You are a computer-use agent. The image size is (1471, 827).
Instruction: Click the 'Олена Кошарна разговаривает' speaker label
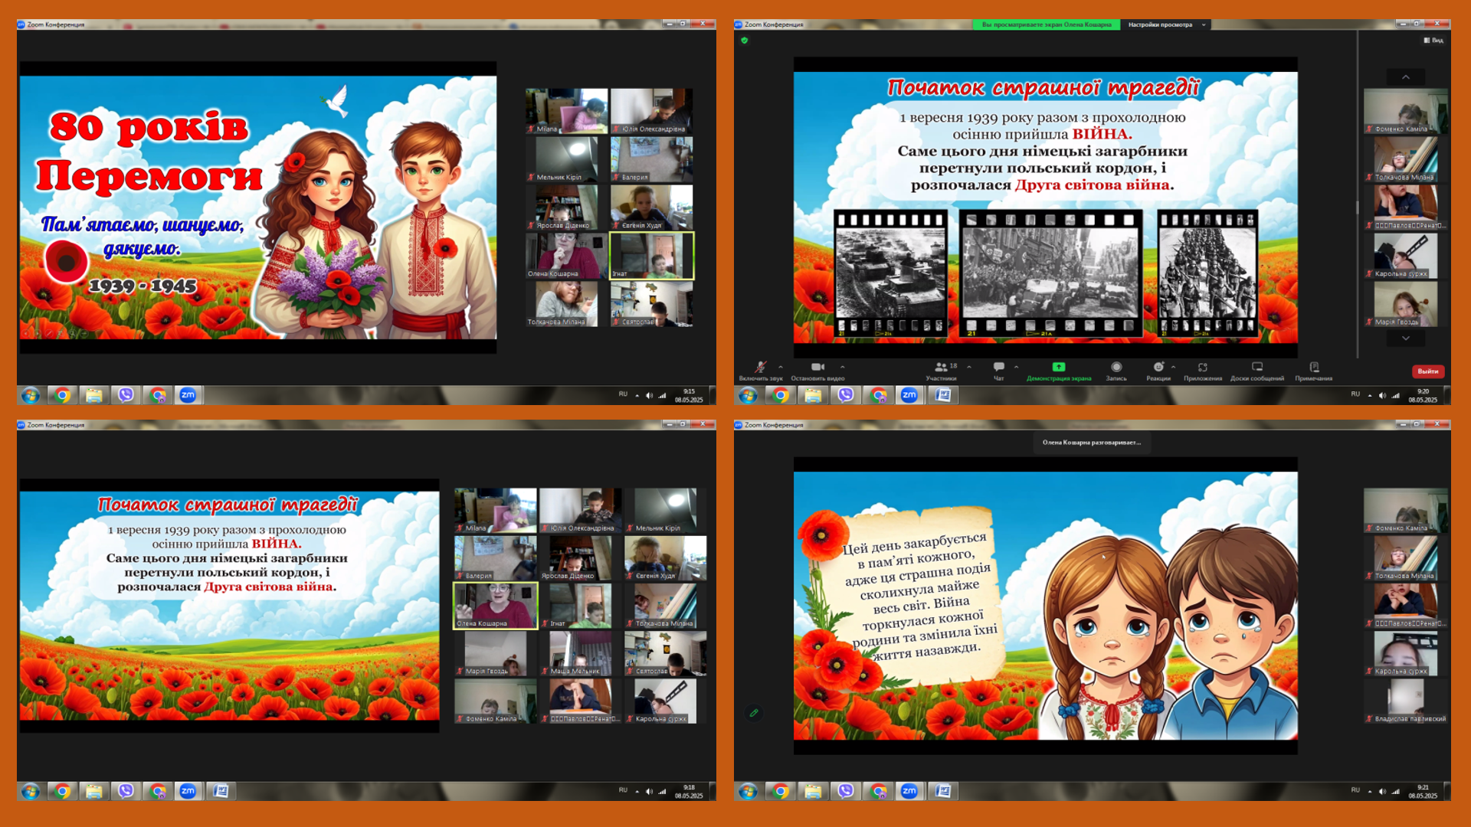point(1091,443)
